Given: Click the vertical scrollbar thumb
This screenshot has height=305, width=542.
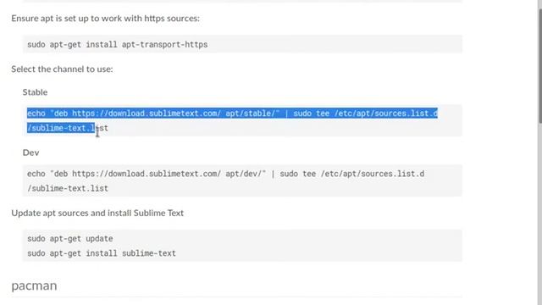Looking at the screenshot, I should (x=540, y=66).
